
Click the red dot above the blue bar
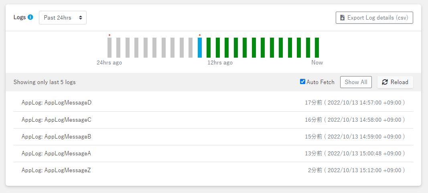(200, 35)
